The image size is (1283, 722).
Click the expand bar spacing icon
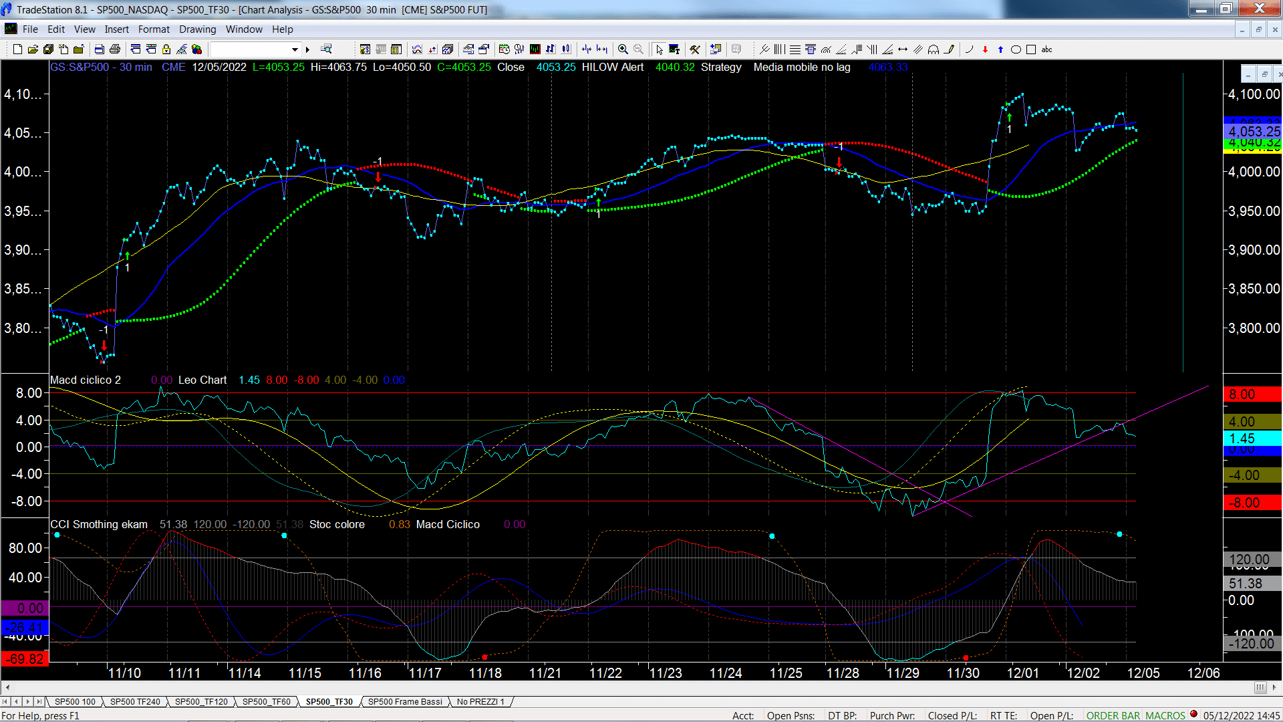[x=602, y=49]
